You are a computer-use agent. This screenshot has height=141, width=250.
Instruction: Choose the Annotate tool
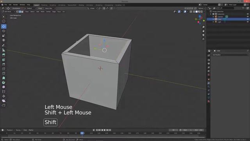(4, 45)
